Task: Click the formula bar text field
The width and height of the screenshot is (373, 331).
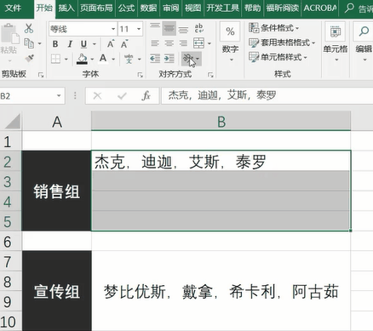Action: 267,95
